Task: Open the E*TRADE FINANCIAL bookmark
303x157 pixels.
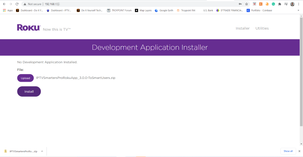Action: pos(229,11)
